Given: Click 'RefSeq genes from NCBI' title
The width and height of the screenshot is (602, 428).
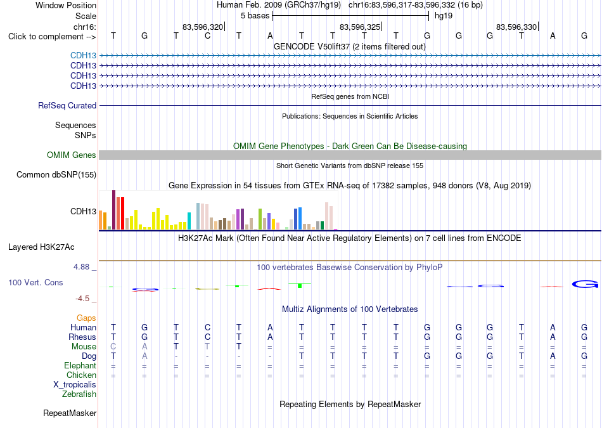Looking at the screenshot, I should click(x=350, y=96).
